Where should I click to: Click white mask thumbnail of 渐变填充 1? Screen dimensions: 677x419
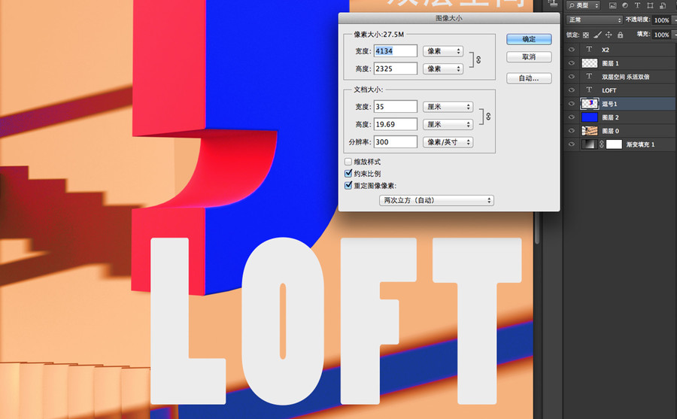(614, 144)
